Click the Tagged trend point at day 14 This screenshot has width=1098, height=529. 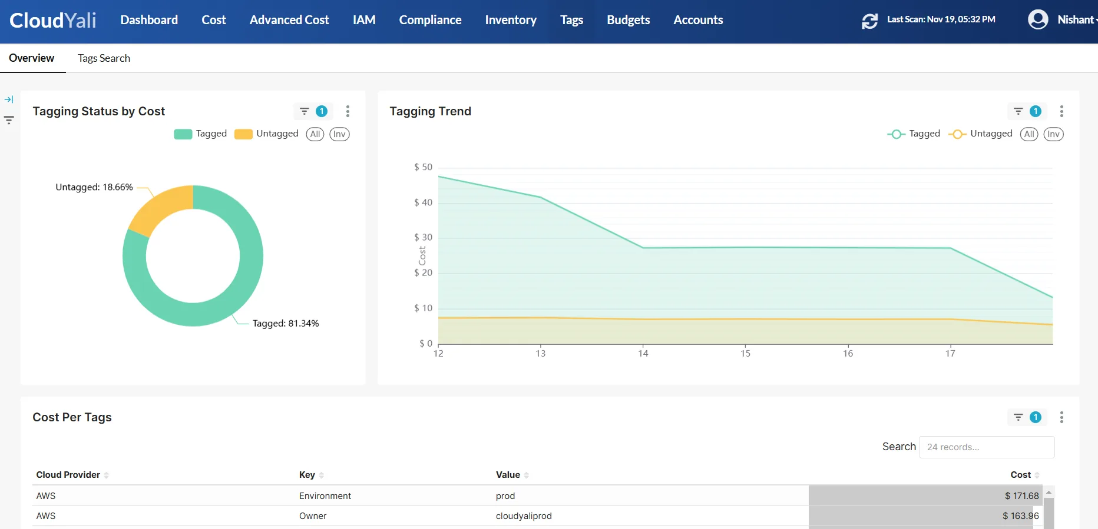(x=643, y=248)
